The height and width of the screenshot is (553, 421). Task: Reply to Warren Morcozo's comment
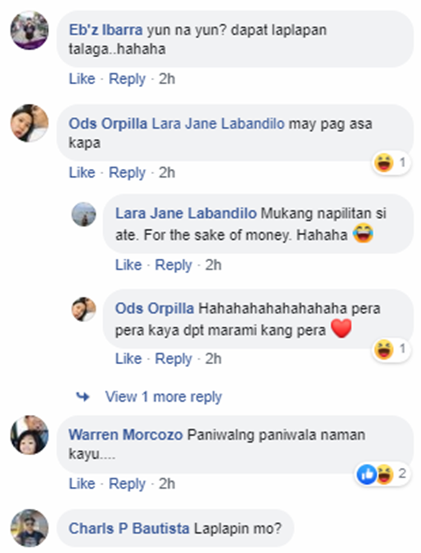point(127,484)
